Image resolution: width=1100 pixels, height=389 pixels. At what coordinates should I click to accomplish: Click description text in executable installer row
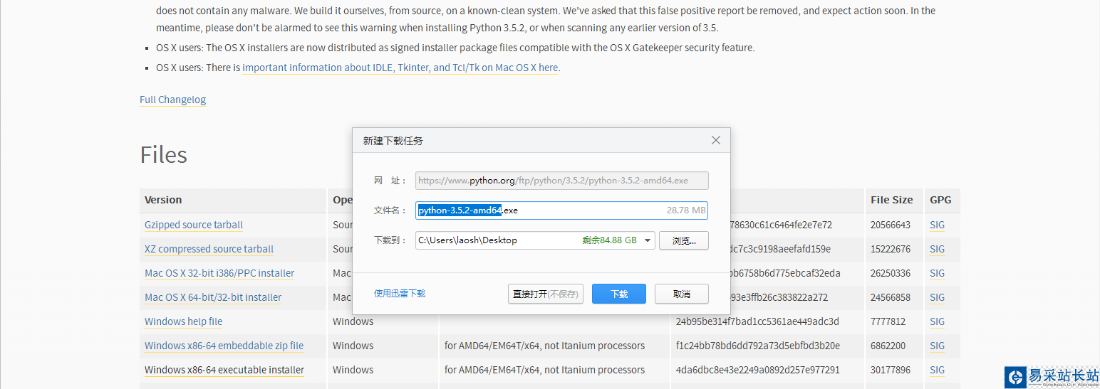(x=544, y=370)
